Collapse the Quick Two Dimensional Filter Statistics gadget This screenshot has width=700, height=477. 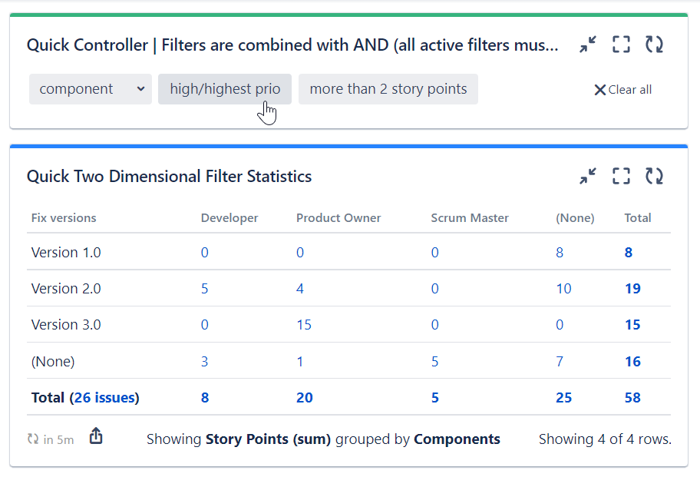point(588,176)
